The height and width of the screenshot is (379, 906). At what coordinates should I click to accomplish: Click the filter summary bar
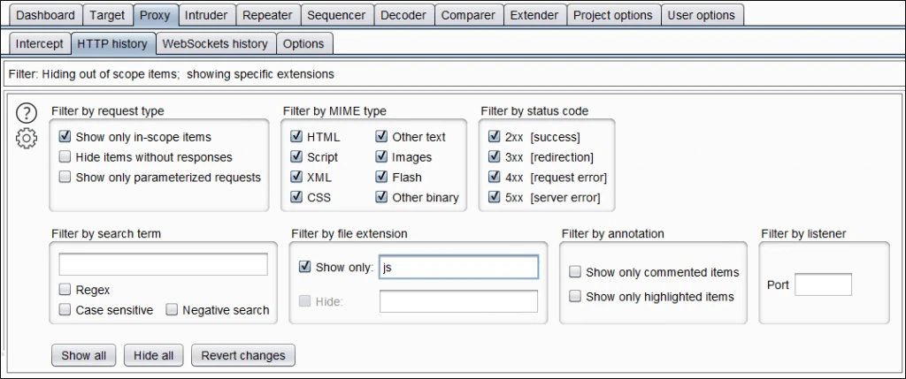click(x=453, y=74)
